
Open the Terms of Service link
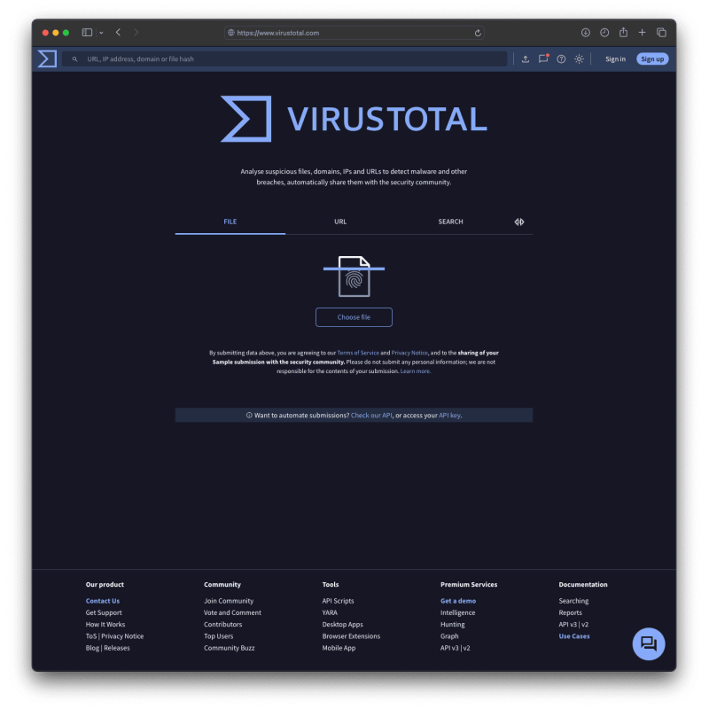coord(358,353)
